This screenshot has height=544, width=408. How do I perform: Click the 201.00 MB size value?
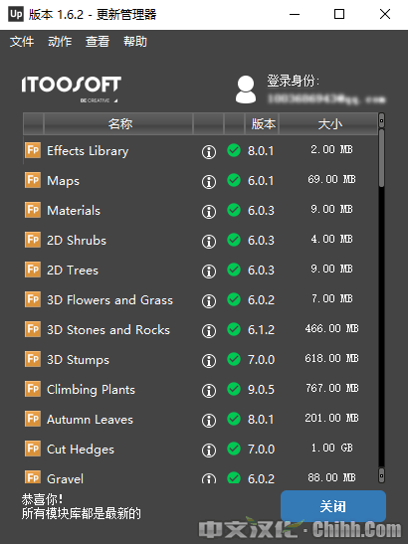pos(332,418)
